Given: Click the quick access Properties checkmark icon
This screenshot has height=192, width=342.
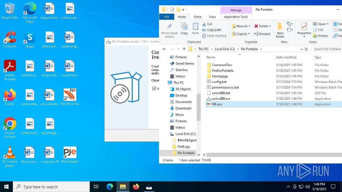Looking at the screenshot, I should pos(172,10).
